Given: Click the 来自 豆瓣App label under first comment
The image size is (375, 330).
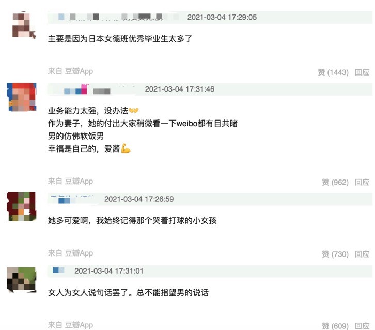Looking at the screenshot, I should pos(71,71).
